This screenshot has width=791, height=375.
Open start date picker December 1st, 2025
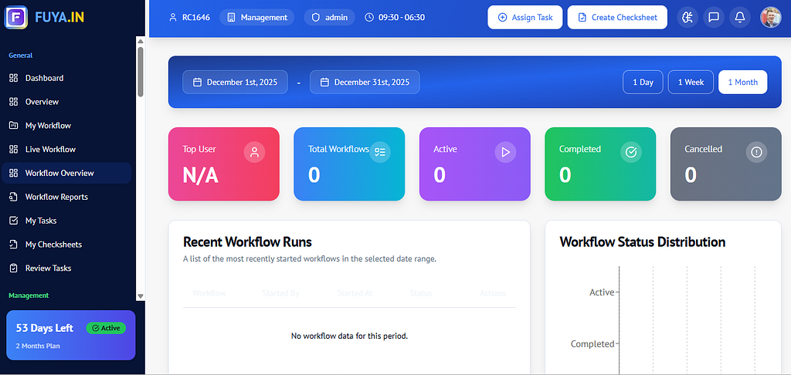pyautogui.click(x=235, y=82)
